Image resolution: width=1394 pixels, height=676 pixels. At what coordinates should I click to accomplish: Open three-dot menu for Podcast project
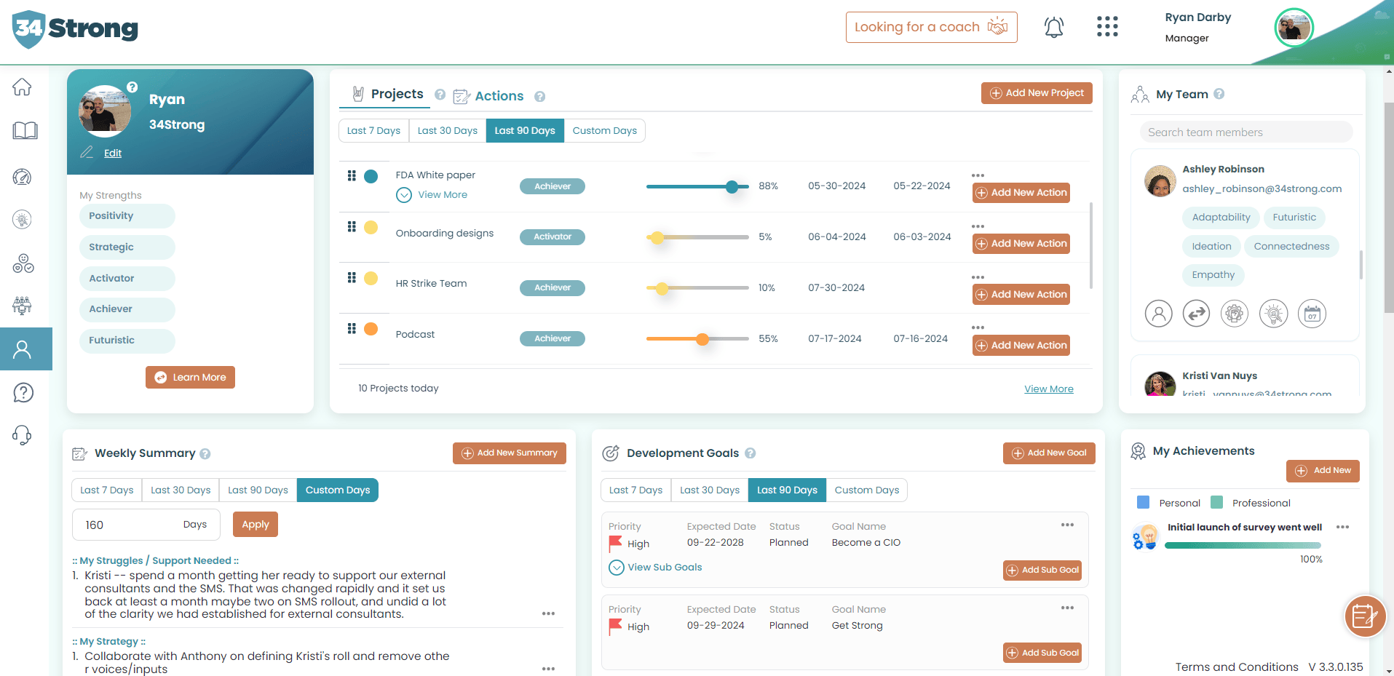978,327
